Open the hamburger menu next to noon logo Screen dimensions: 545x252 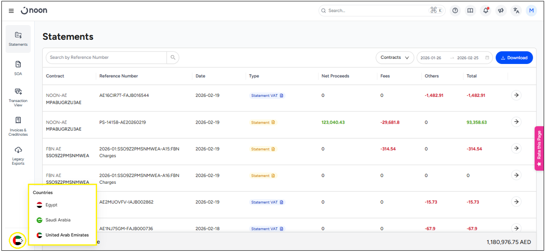[x=11, y=11]
